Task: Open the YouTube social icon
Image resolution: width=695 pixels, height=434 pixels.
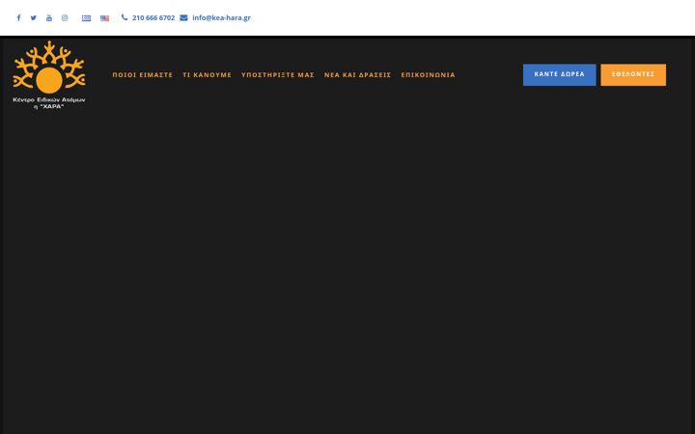Action: pos(49,17)
